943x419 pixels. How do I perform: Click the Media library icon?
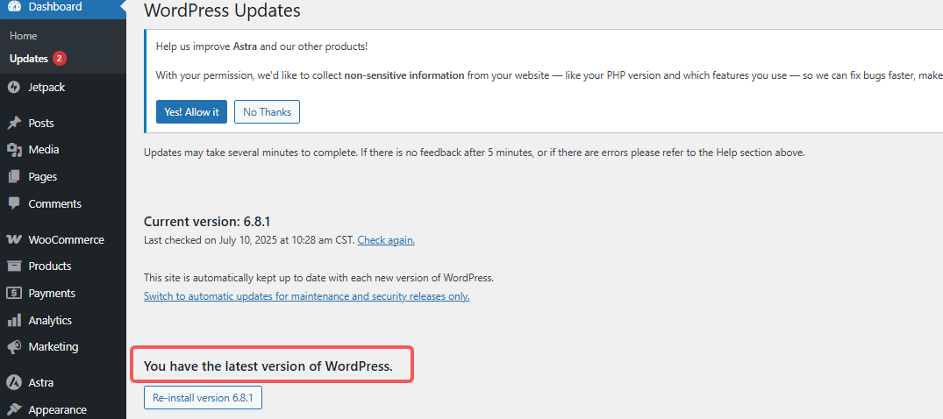pos(14,150)
